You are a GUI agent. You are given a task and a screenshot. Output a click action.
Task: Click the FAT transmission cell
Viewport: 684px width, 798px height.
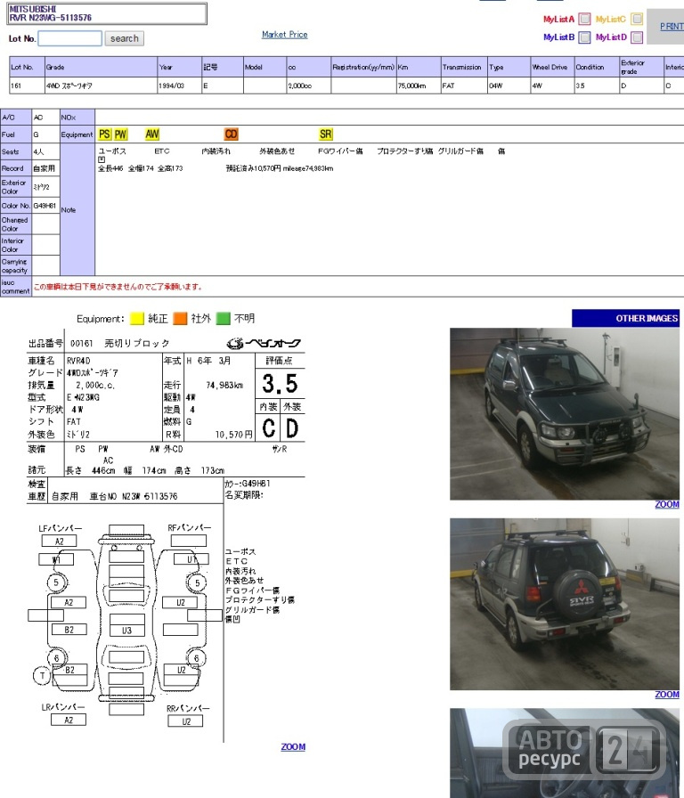pyautogui.click(x=464, y=85)
